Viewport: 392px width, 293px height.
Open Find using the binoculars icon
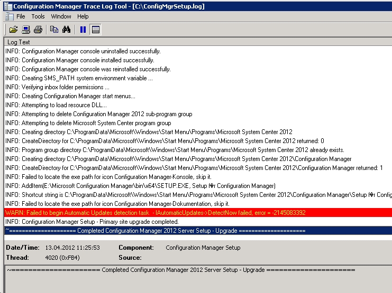[x=66, y=30]
